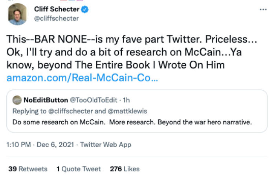The height and width of the screenshot is (180, 275).
Task: Show the 276 Likes list
Action: (x=125, y=169)
